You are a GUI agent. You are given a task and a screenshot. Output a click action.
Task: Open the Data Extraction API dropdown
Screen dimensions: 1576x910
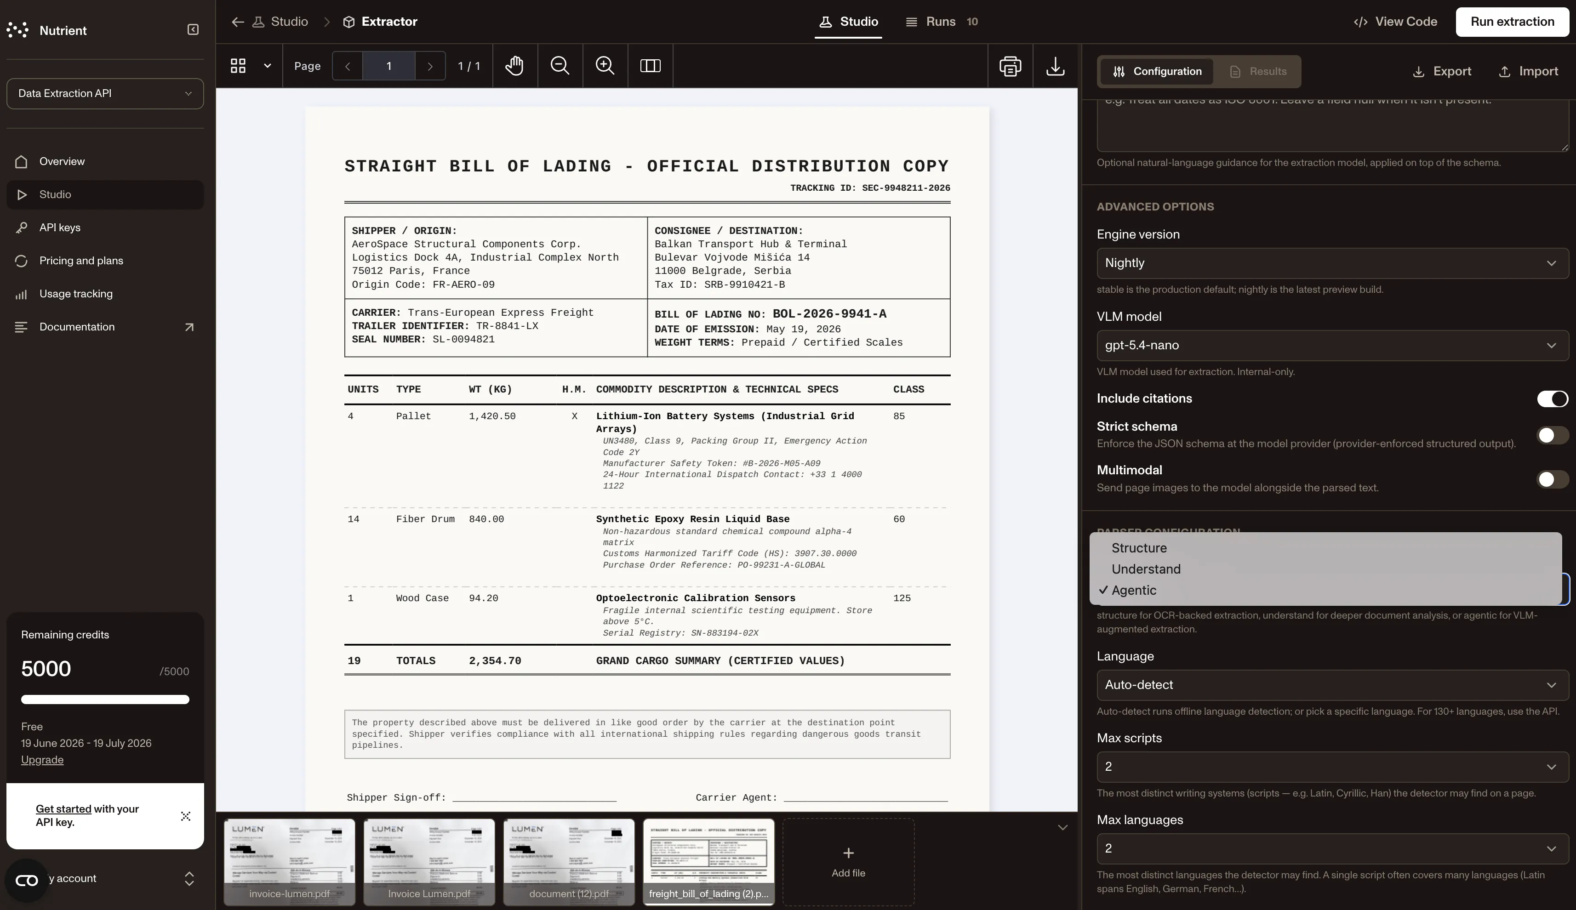(105, 94)
